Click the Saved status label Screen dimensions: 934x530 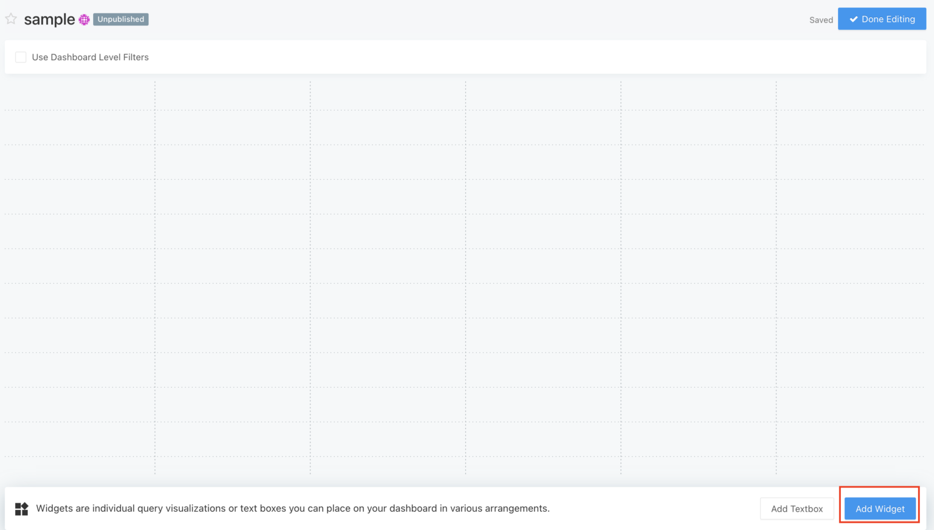click(821, 20)
